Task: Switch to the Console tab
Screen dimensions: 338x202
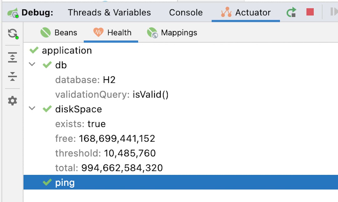Action: pos(186,13)
